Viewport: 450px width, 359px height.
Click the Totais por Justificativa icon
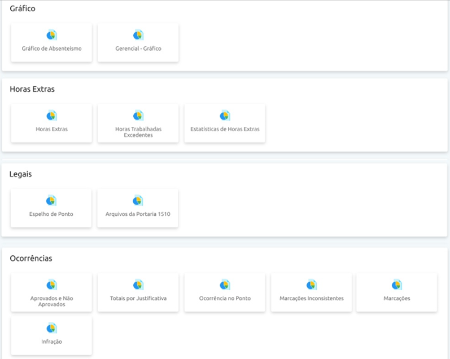(x=138, y=285)
